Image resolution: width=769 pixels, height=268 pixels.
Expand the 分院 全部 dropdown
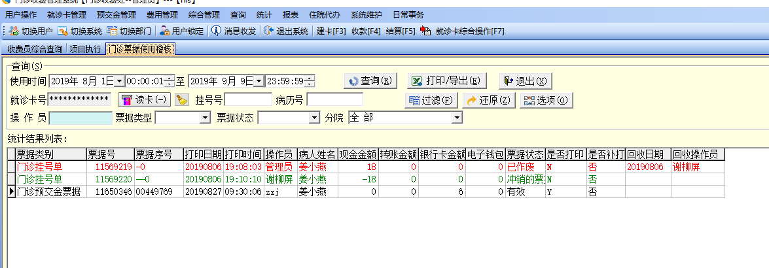(x=457, y=118)
